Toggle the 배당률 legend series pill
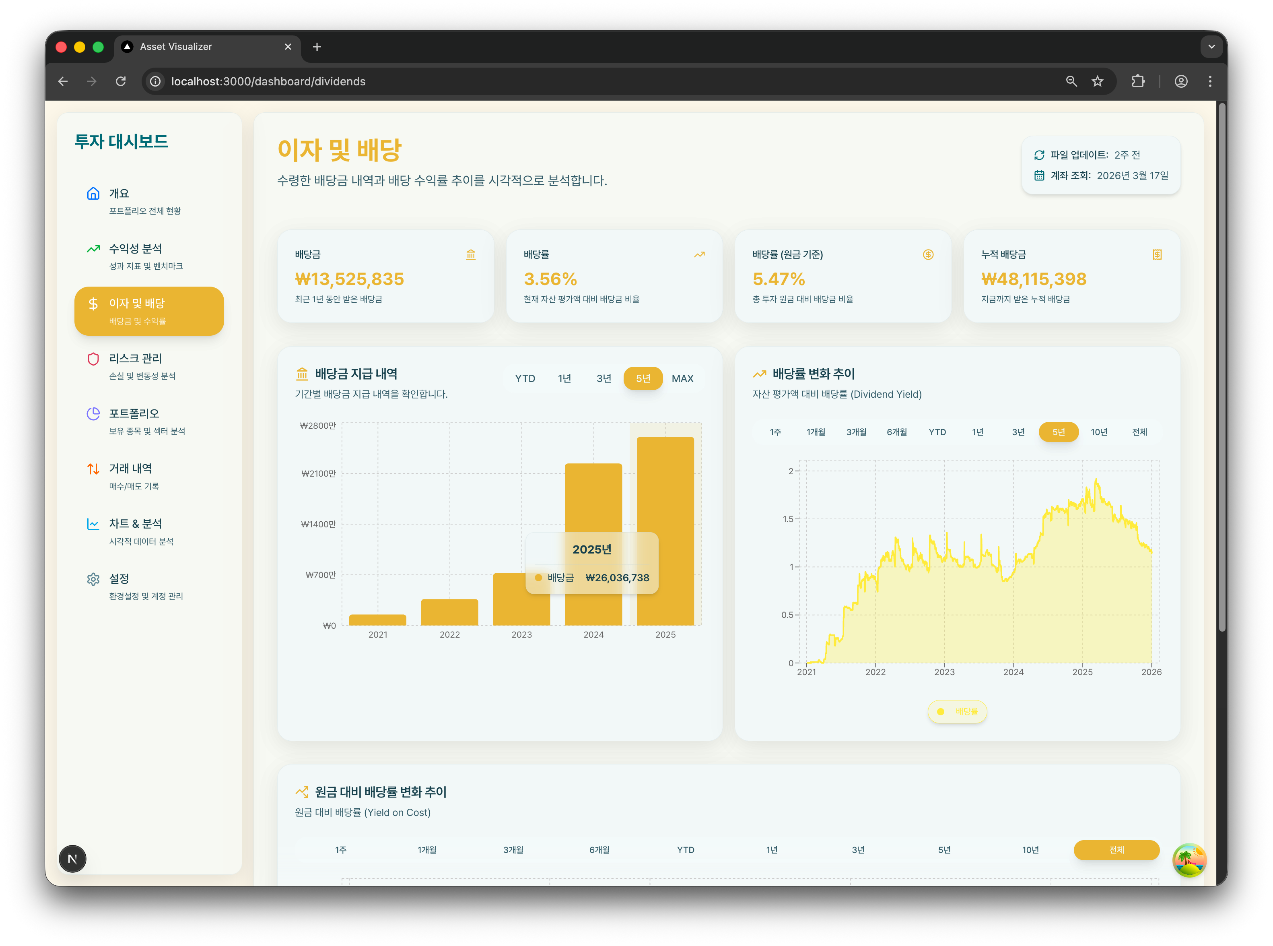 (x=957, y=711)
